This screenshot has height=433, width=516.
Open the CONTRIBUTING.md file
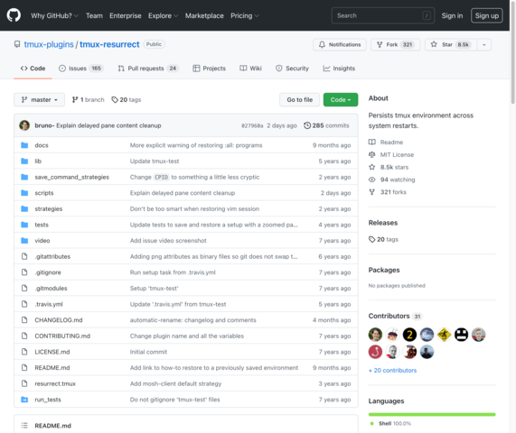pos(62,336)
